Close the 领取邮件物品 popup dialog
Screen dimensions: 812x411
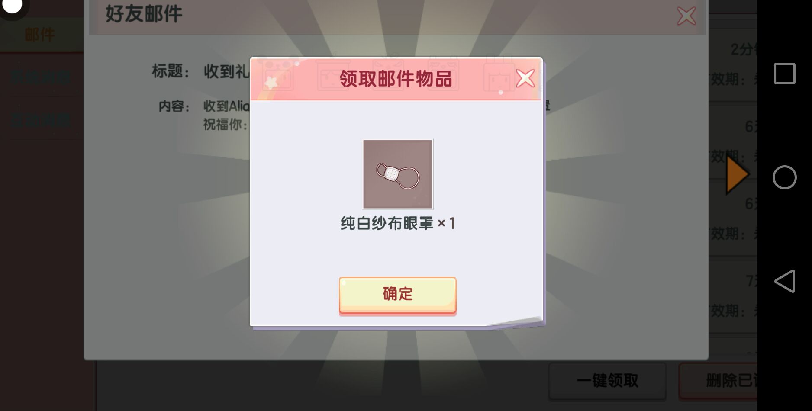(525, 79)
